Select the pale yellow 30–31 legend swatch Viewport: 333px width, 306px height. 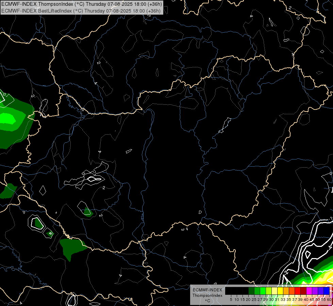[274, 291]
